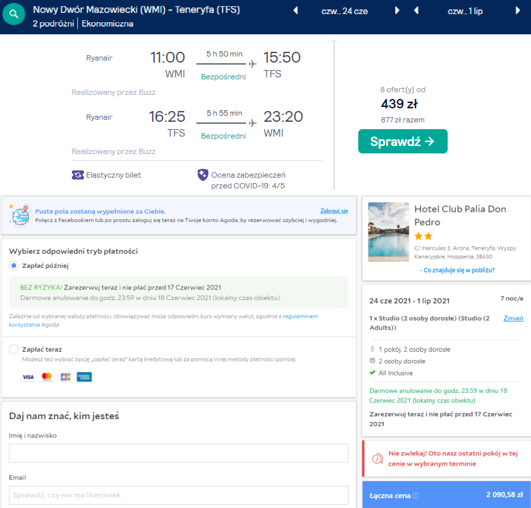This screenshot has width=531, height=508.
Task: Click the outbound flight airplane icon
Action: 253,64
